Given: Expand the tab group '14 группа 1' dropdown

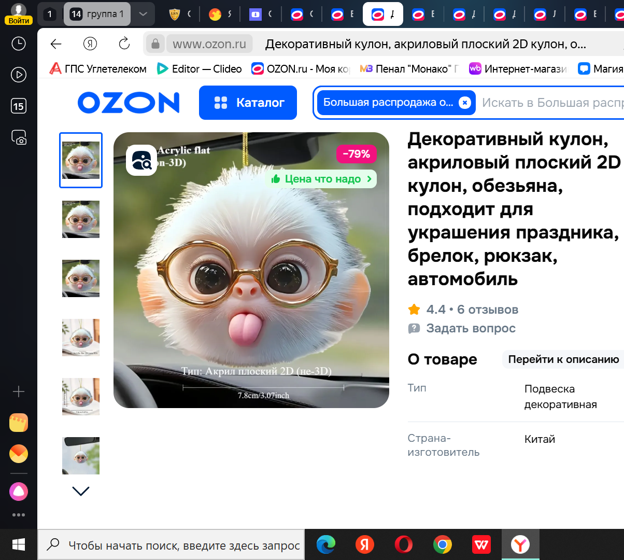Looking at the screenshot, I should pyautogui.click(x=143, y=14).
